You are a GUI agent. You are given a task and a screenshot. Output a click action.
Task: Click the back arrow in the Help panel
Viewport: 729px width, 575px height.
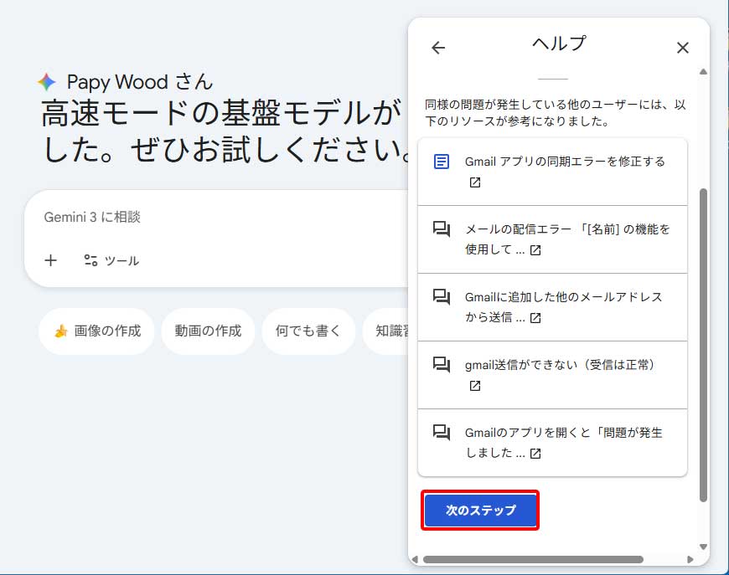(x=438, y=48)
